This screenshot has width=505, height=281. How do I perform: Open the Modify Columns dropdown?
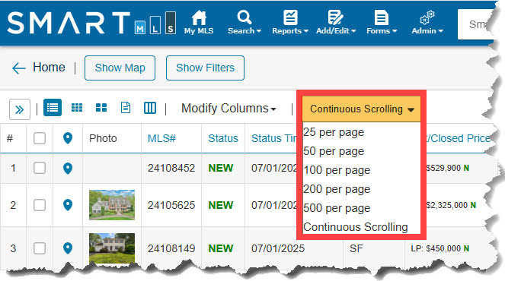tap(229, 109)
